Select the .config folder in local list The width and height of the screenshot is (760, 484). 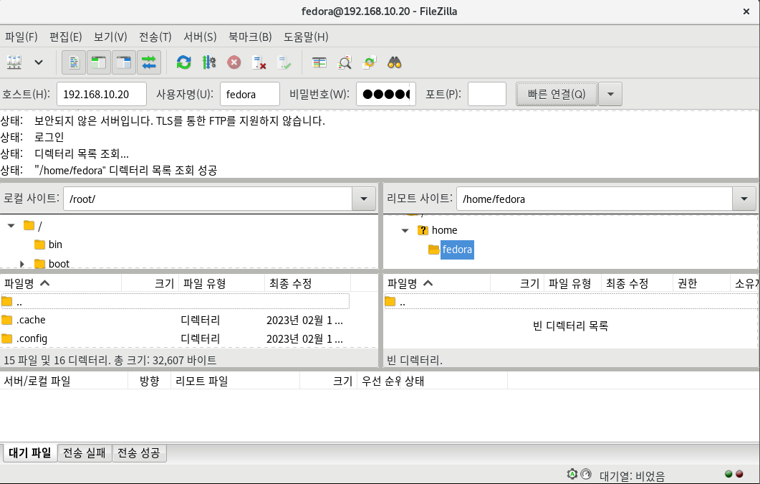[x=175, y=338]
